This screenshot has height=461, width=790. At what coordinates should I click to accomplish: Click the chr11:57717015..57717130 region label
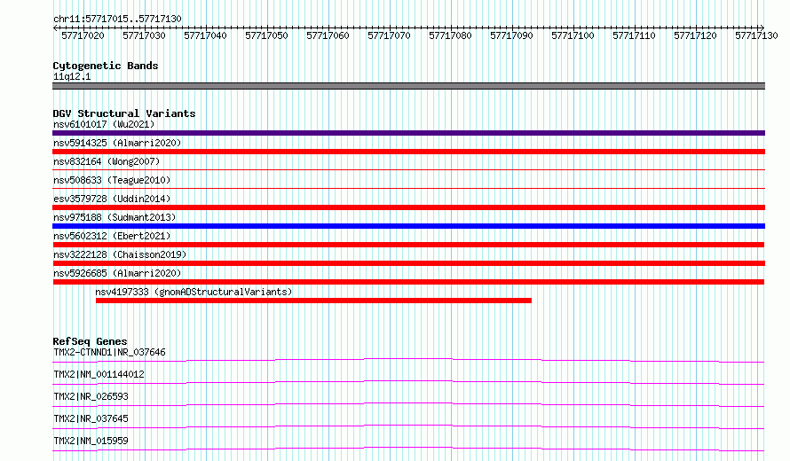[x=117, y=20]
